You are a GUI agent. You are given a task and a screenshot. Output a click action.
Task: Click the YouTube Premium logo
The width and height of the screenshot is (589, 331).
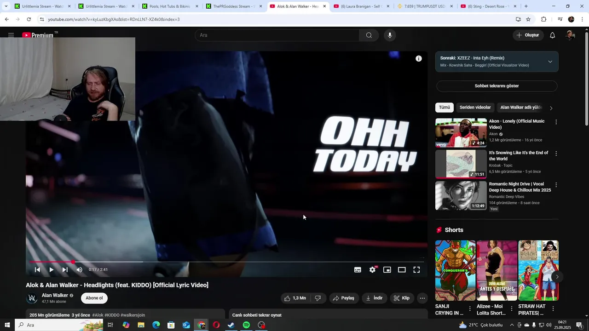(x=38, y=35)
